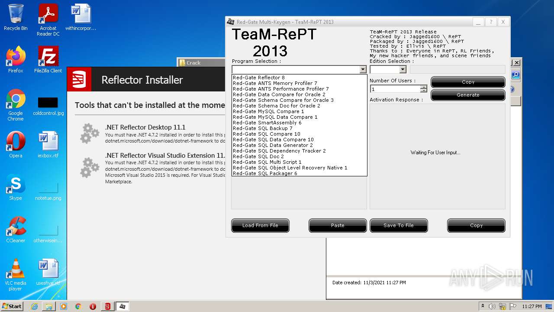Click the Paste button

pos(338,225)
